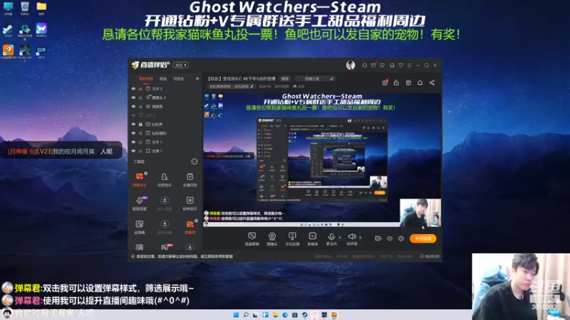Click the orange stop-streaming button
Viewport: 570px width, 320px height.
(423, 238)
